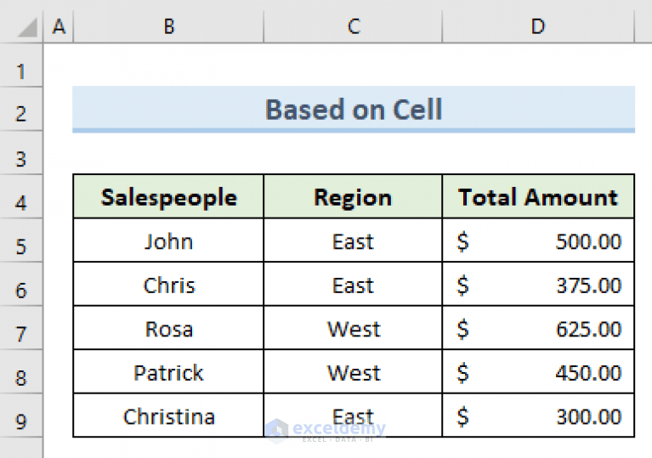
Task: Click Christina's region cell 'East'
Action: [x=353, y=416]
